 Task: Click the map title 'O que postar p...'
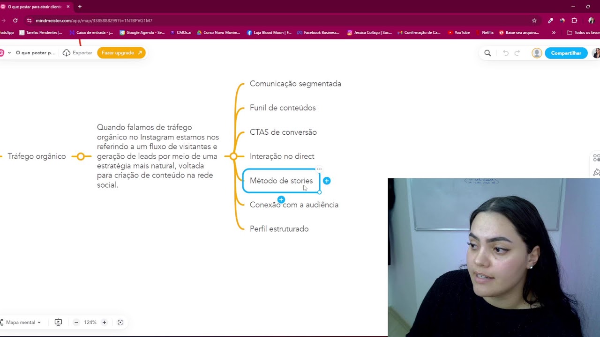pos(36,53)
